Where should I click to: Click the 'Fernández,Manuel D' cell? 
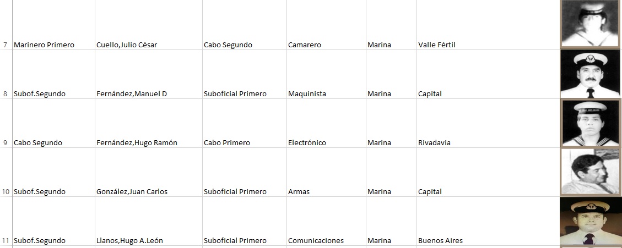132,94
